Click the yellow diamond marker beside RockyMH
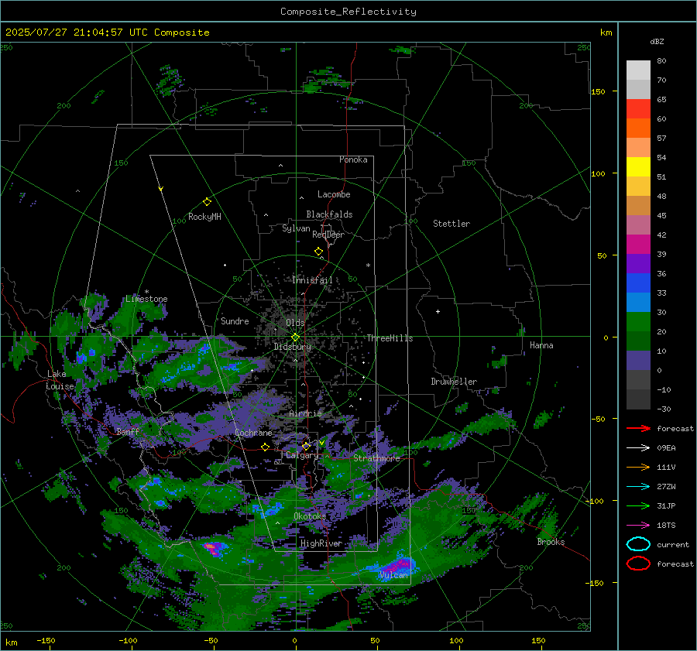 [207, 202]
